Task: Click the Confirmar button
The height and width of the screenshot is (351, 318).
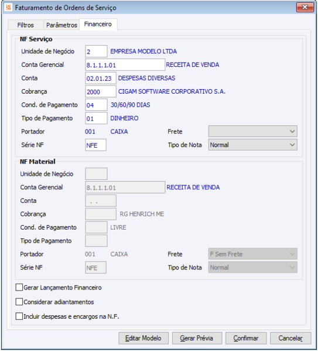Action: click(x=246, y=338)
